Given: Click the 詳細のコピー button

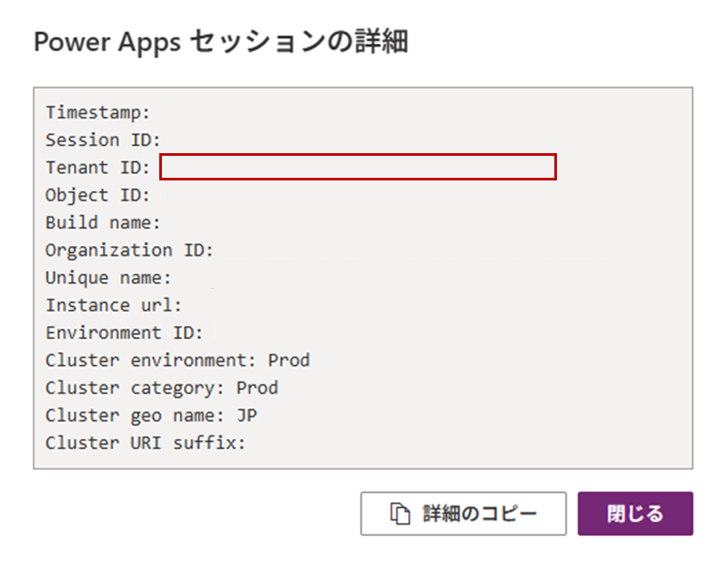Looking at the screenshot, I should 464,513.
